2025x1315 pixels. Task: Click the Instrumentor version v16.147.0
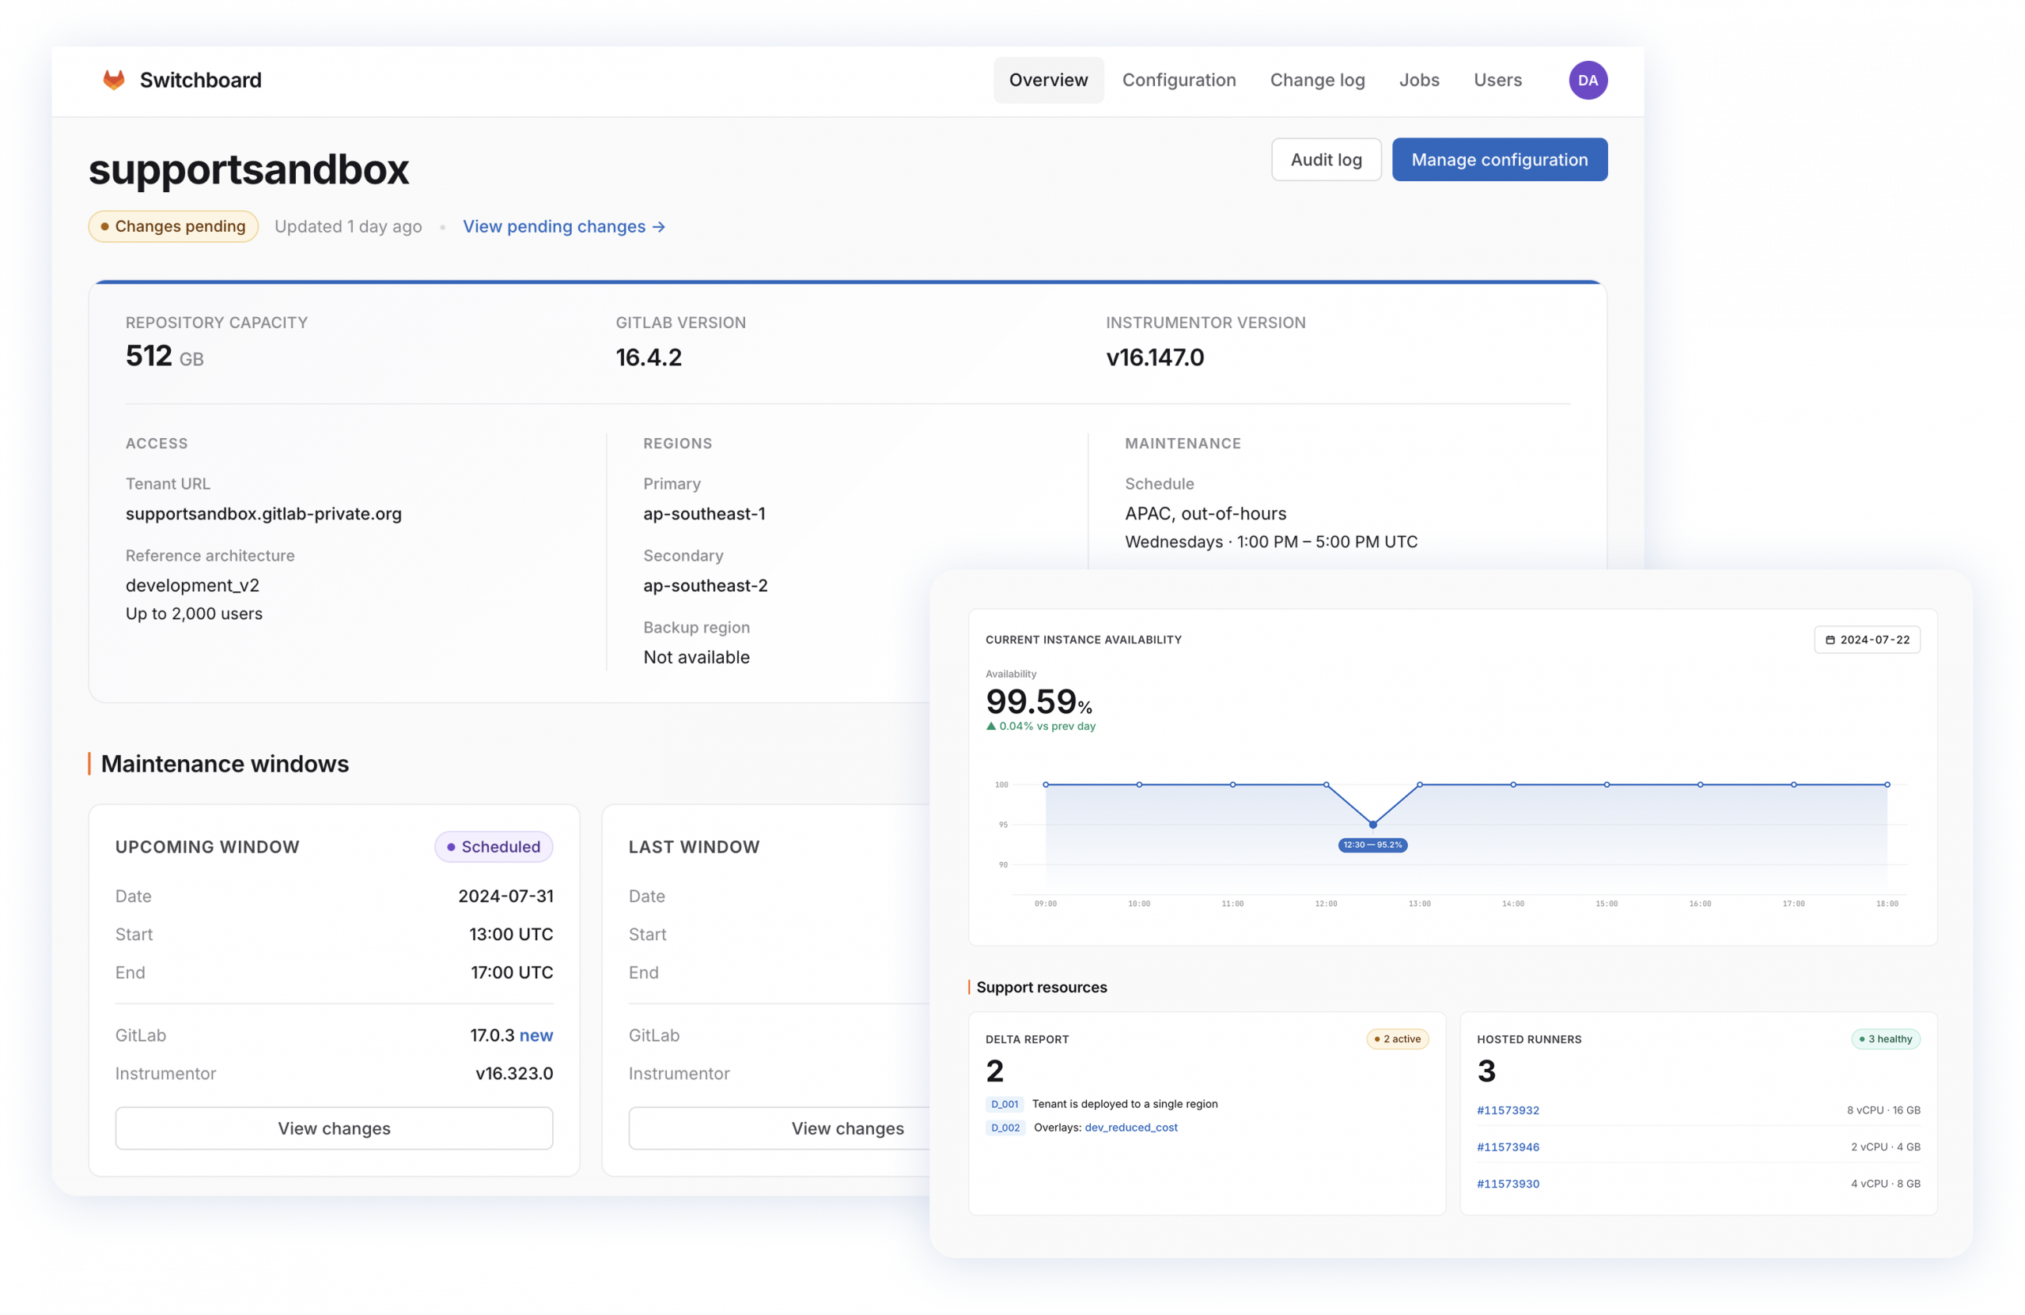pos(1155,357)
